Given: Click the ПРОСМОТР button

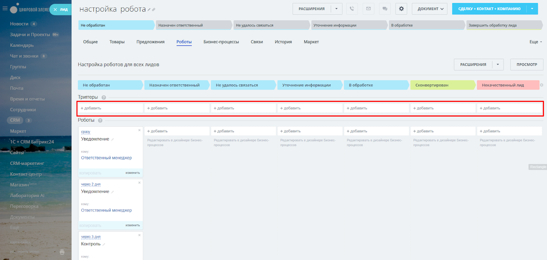Looking at the screenshot, I should pos(526,65).
